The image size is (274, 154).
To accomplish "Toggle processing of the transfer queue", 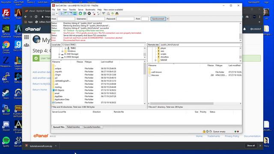I will click(x=85, y=14).
